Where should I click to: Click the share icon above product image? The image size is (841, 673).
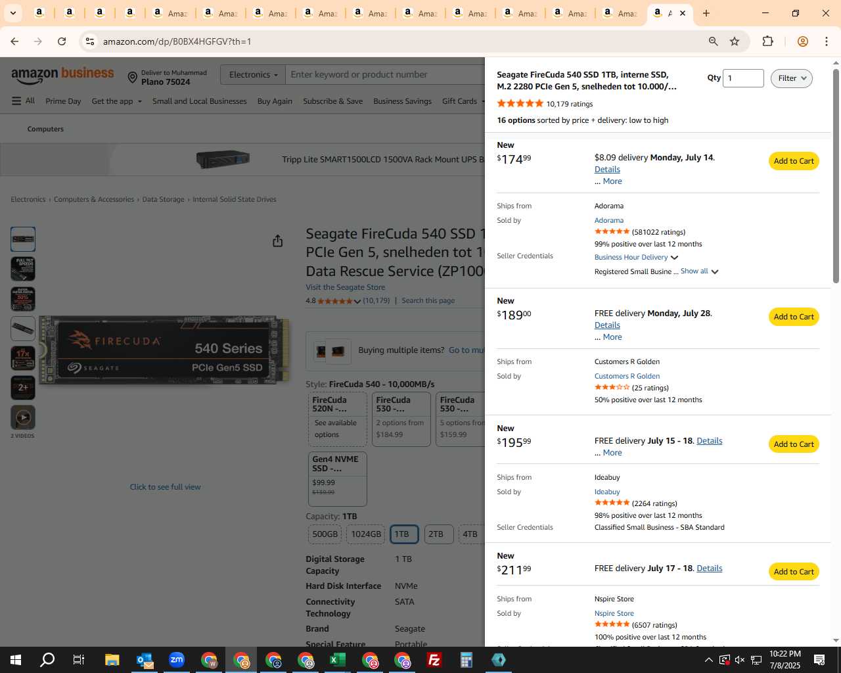pyautogui.click(x=278, y=241)
